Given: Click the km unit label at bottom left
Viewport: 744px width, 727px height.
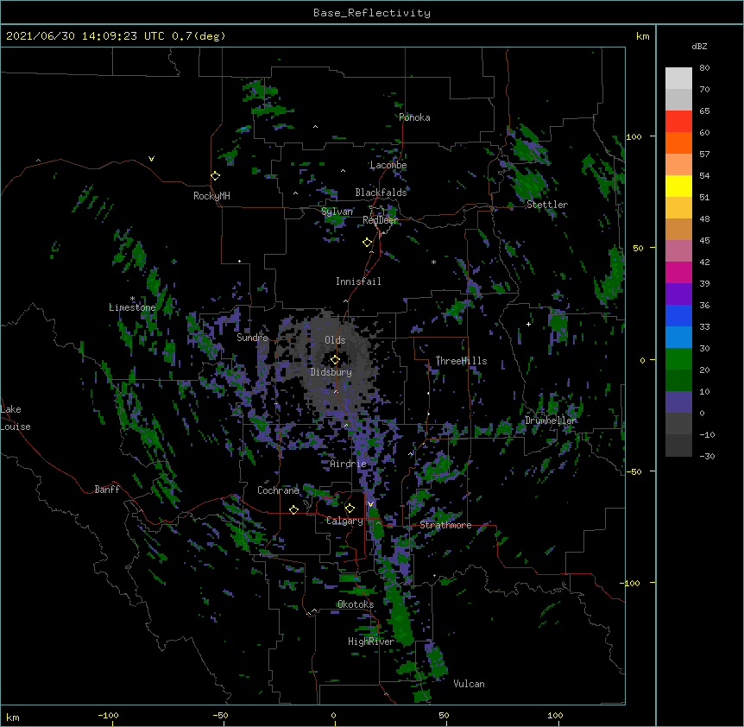Looking at the screenshot, I should click(13, 717).
